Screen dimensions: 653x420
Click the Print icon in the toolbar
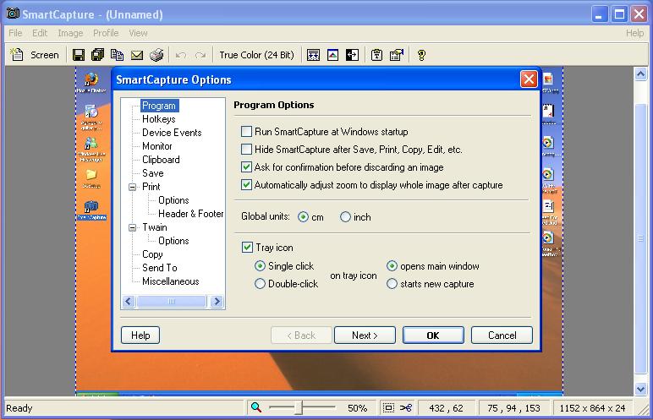pos(156,55)
